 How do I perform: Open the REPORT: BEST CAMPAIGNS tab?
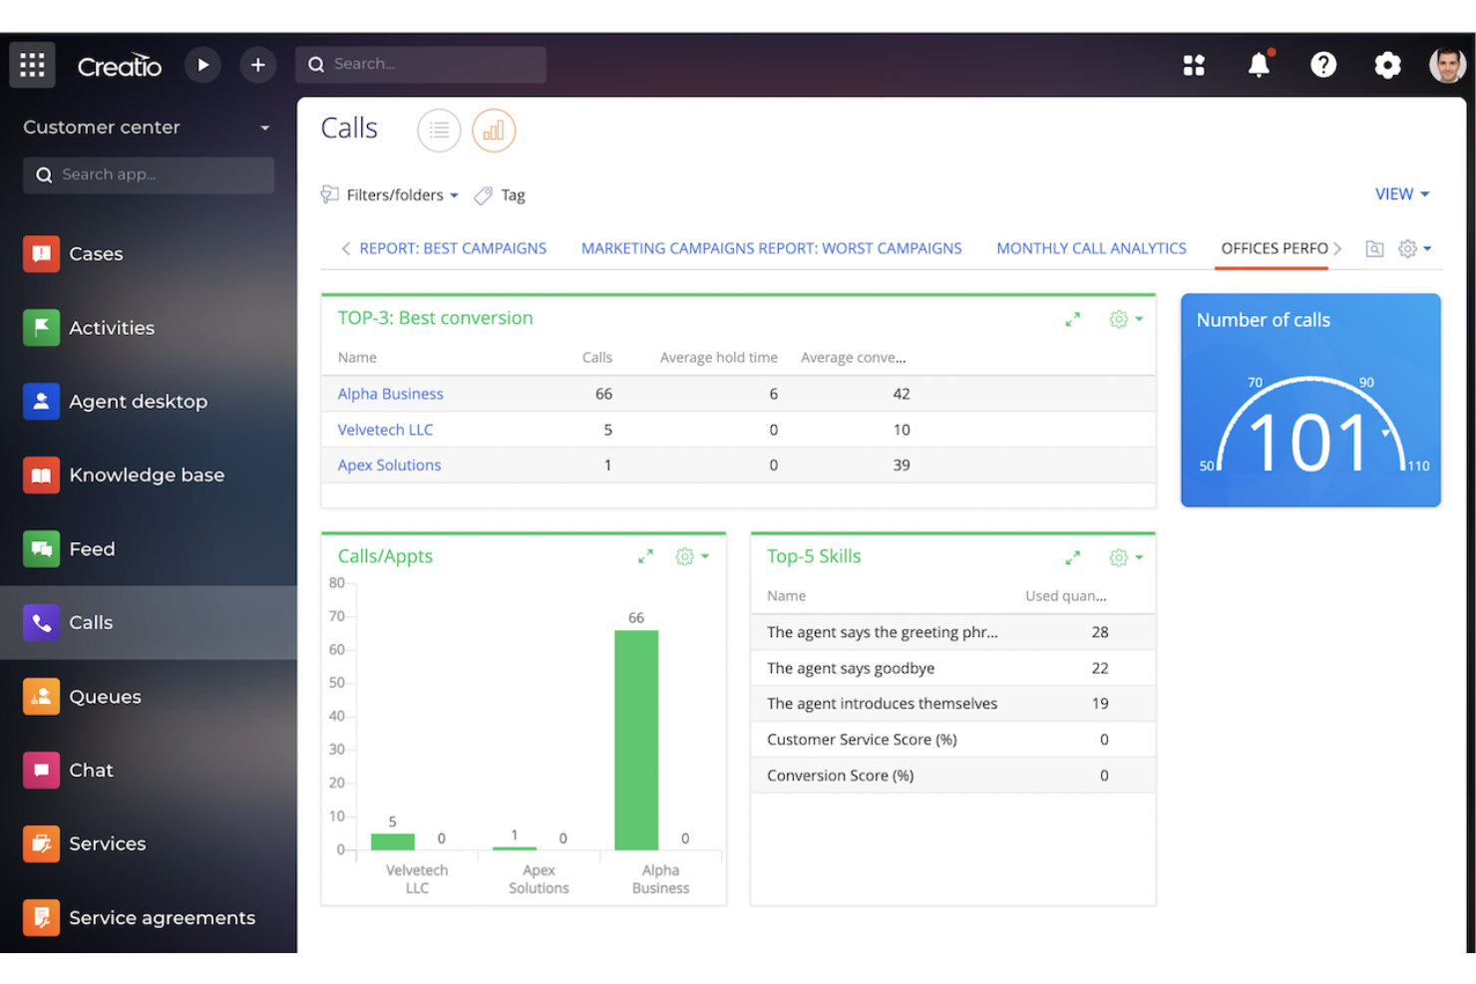click(x=453, y=248)
